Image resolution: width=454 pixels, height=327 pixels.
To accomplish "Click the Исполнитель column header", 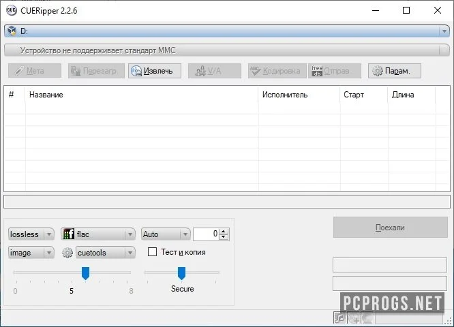I will click(299, 95).
